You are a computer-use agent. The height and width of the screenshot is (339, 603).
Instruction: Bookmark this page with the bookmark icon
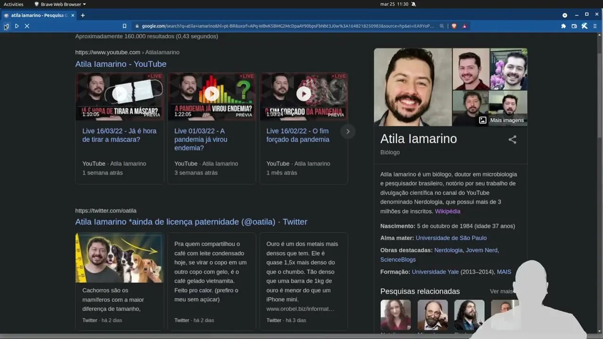tap(124, 26)
